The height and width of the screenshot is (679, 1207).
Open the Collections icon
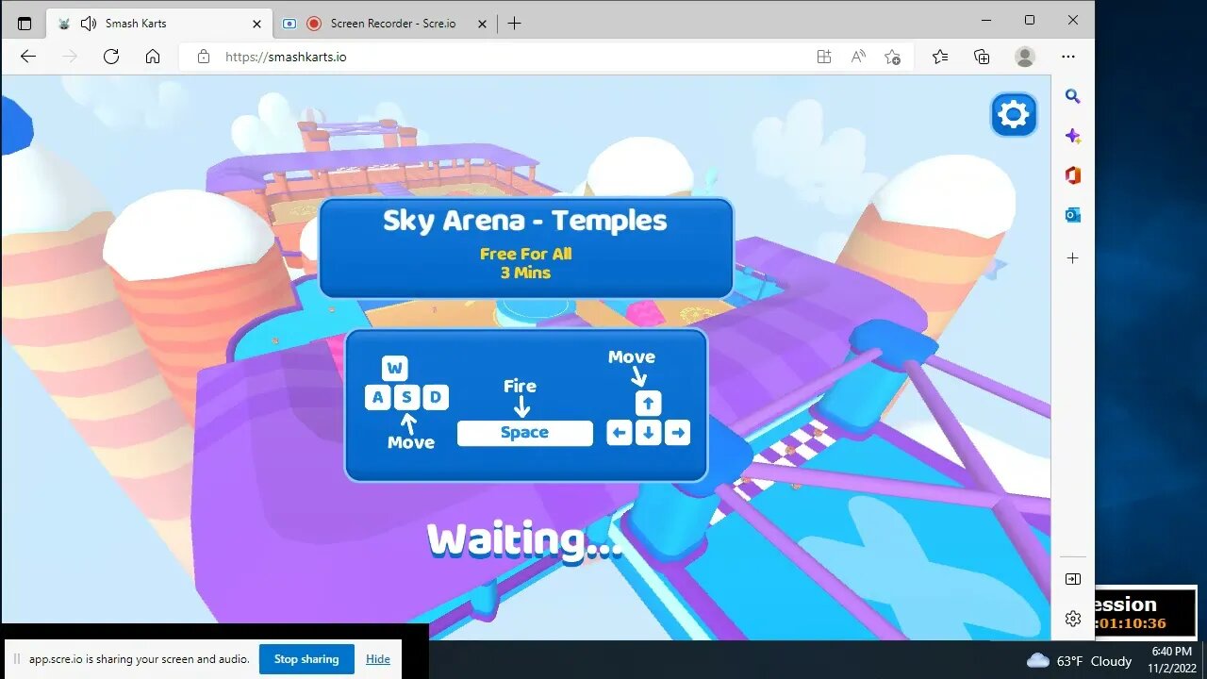(x=982, y=57)
